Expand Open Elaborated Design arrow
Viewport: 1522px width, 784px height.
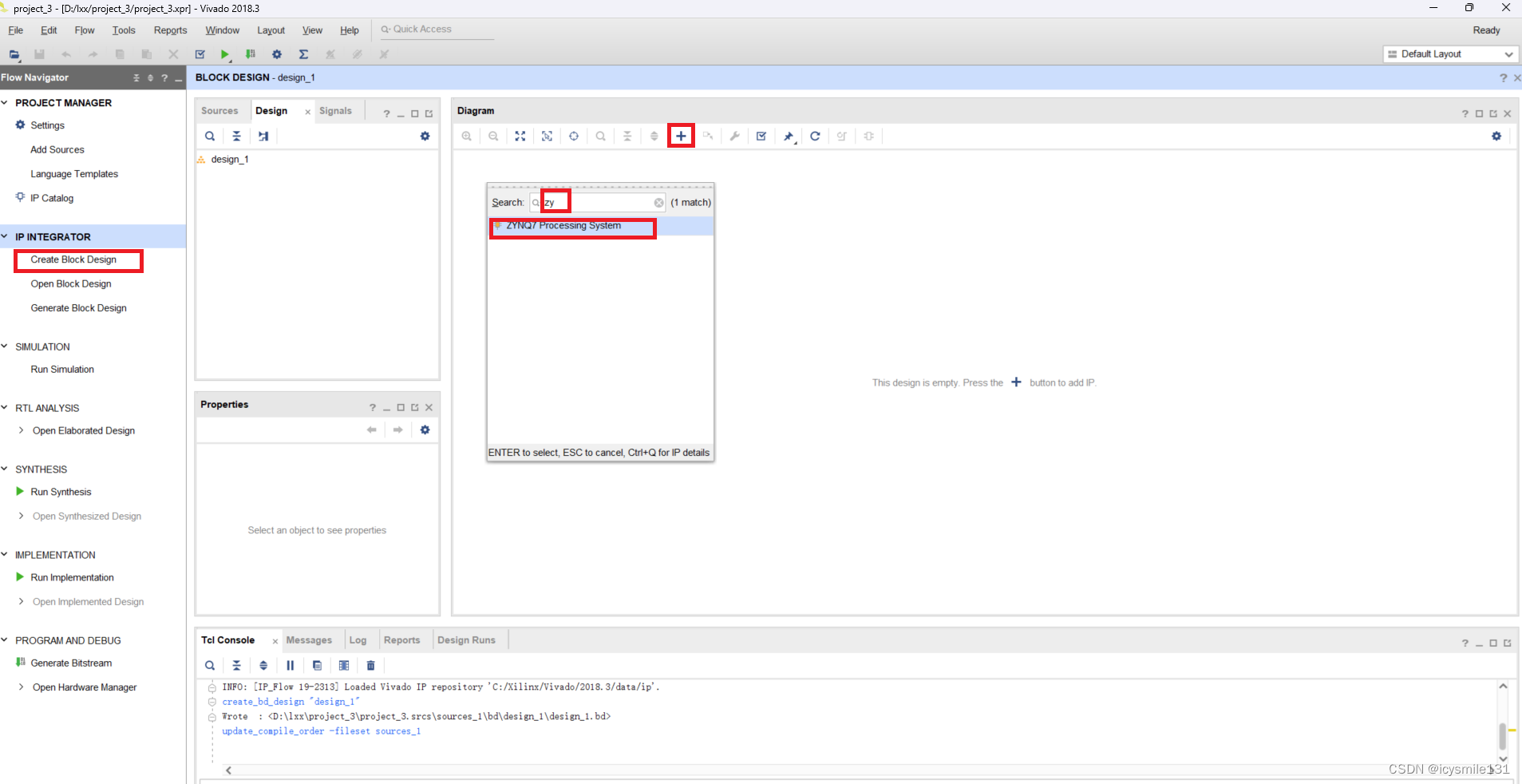coord(21,430)
